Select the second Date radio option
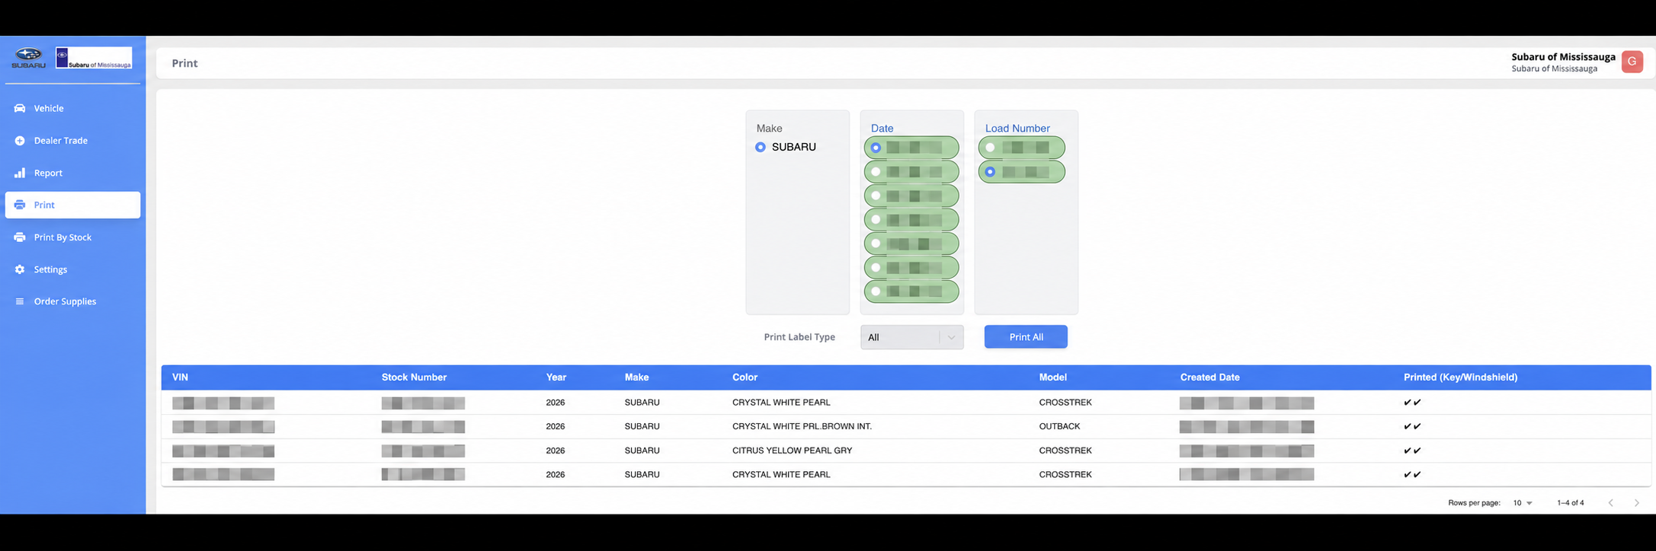Viewport: 1656px width, 551px height. tap(876, 172)
